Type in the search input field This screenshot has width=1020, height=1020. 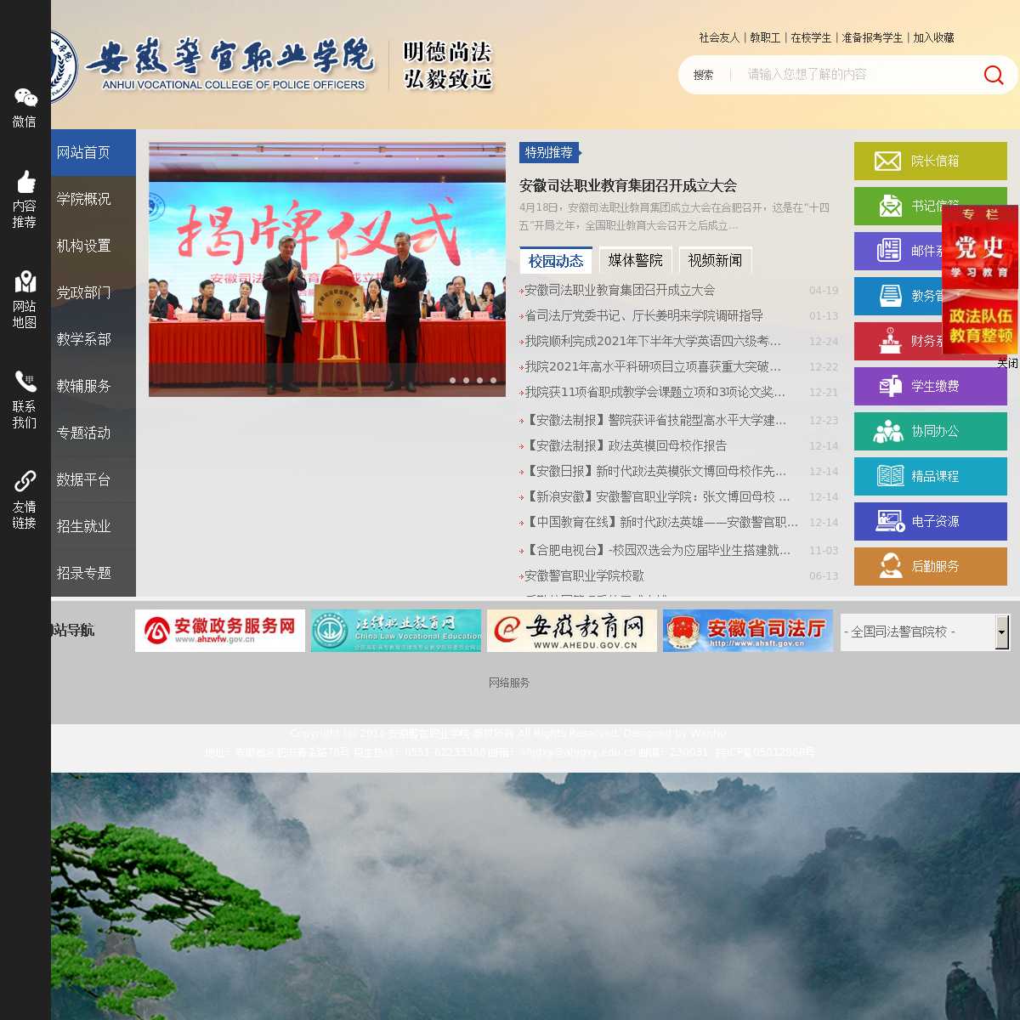click(x=850, y=75)
